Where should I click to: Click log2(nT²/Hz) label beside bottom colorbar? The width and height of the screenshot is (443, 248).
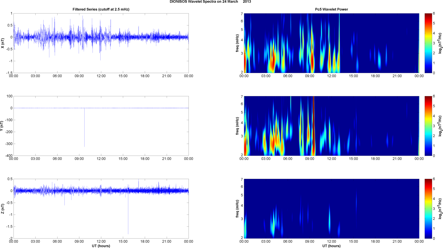pyautogui.click(x=441, y=209)
